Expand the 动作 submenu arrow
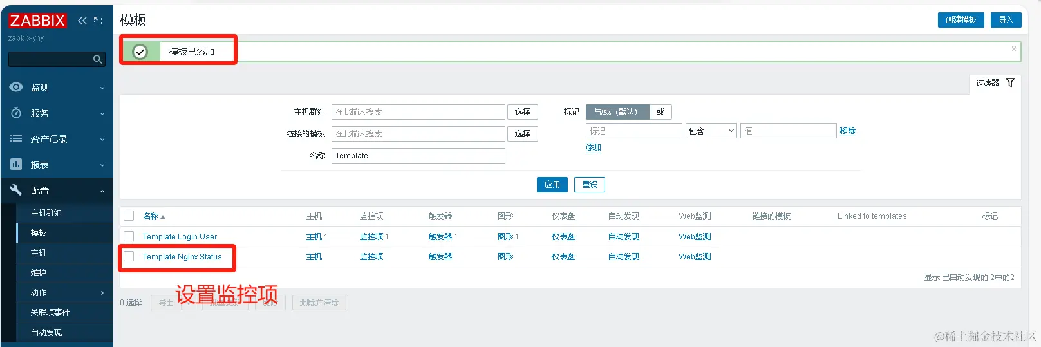The height and width of the screenshot is (347, 1041). (x=102, y=293)
